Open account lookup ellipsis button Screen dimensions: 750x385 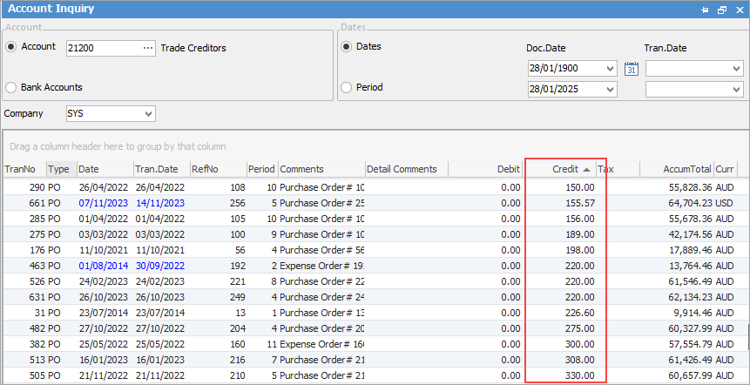click(x=147, y=48)
